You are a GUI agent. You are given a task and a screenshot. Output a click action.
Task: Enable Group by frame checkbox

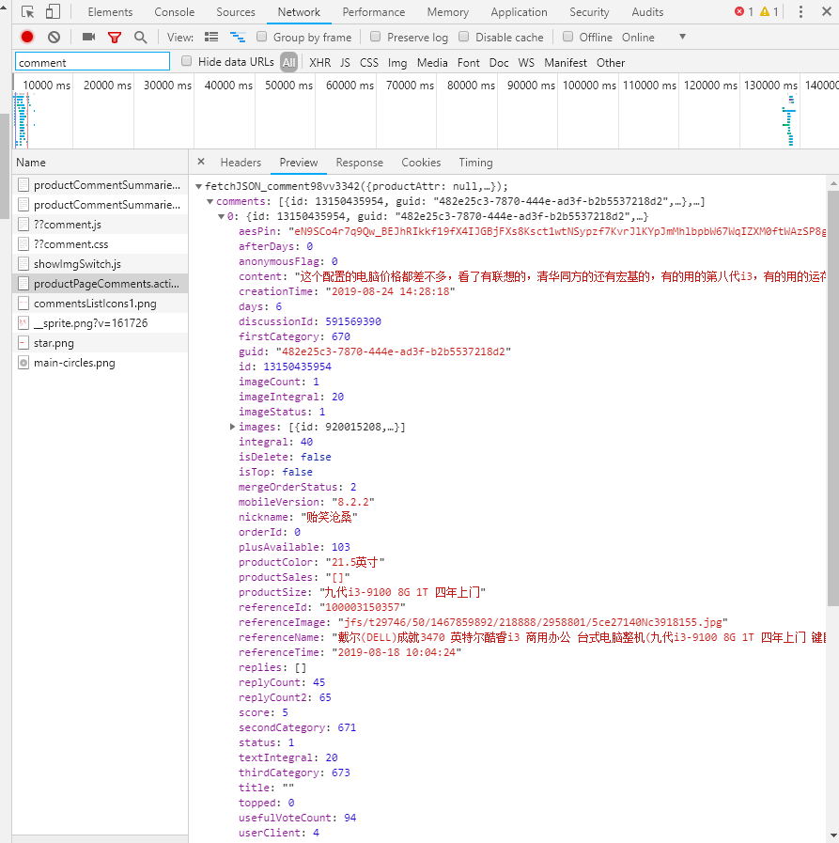(262, 37)
